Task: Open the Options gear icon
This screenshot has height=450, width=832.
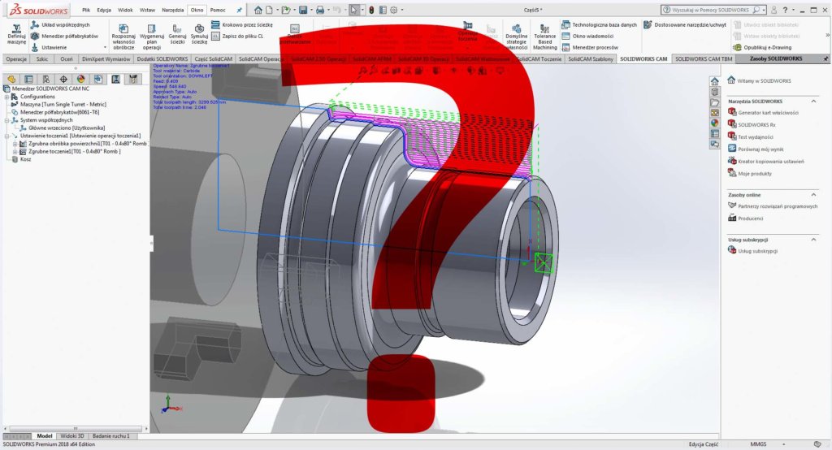Action: tap(394, 10)
